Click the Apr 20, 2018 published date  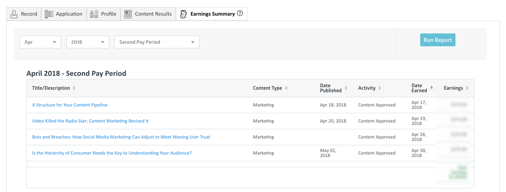[333, 121]
